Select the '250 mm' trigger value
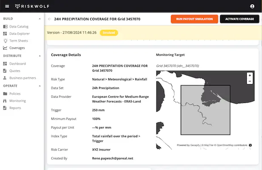262x170 pixels. click(x=98, y=110)
